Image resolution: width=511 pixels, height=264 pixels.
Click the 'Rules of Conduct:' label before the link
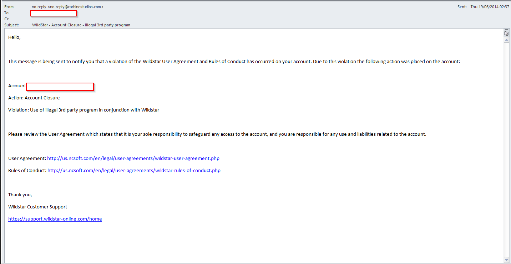click(x=27, y=170)
